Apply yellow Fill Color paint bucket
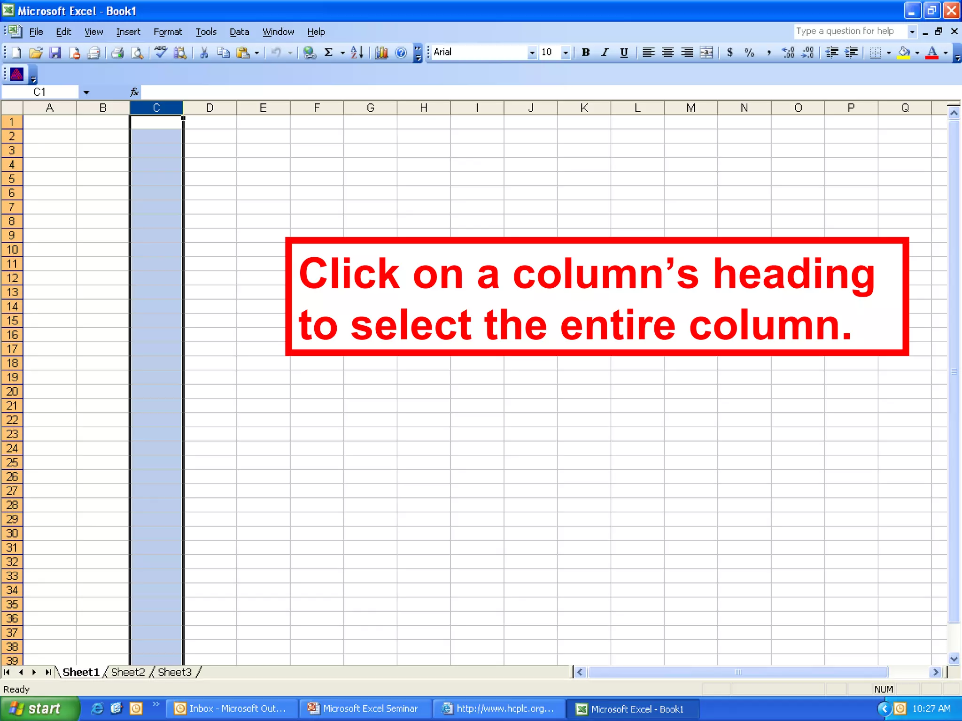This screenshot has height=721, width=962. coord(903,53)
